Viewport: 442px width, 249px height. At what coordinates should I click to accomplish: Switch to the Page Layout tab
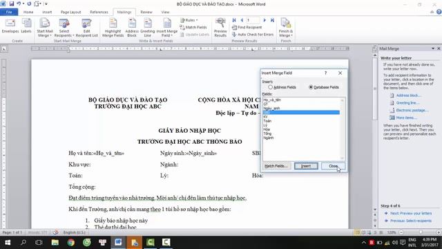70,12
